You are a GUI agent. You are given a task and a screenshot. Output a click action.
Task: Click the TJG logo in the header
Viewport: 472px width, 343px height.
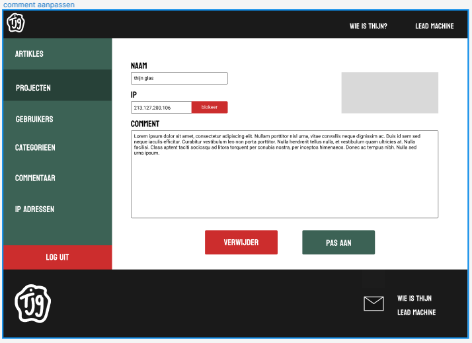[x=16, y=24]
